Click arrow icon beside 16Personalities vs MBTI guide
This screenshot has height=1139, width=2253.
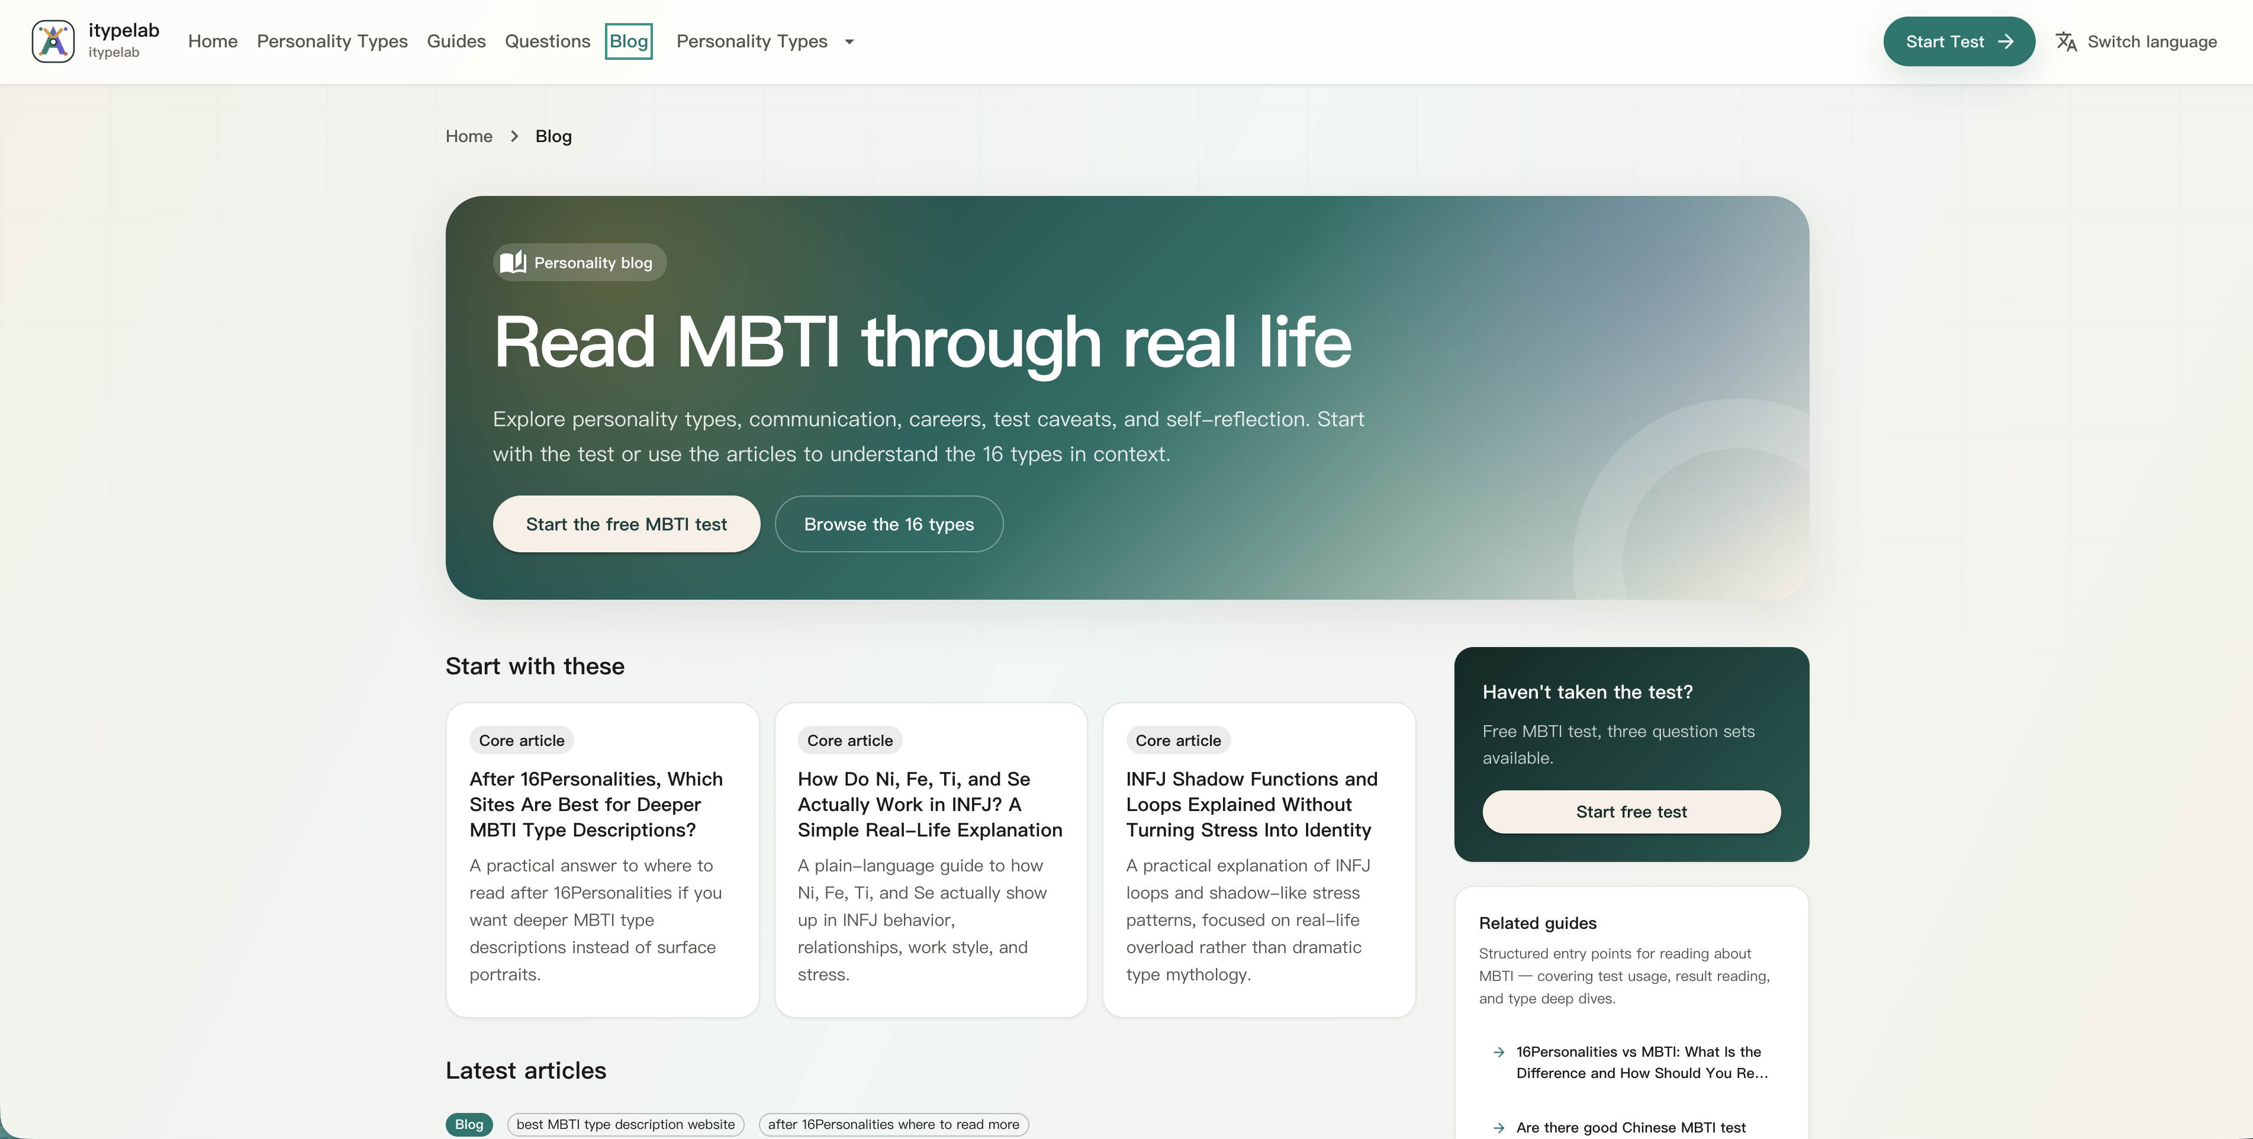click(x=1498, y=1053)
